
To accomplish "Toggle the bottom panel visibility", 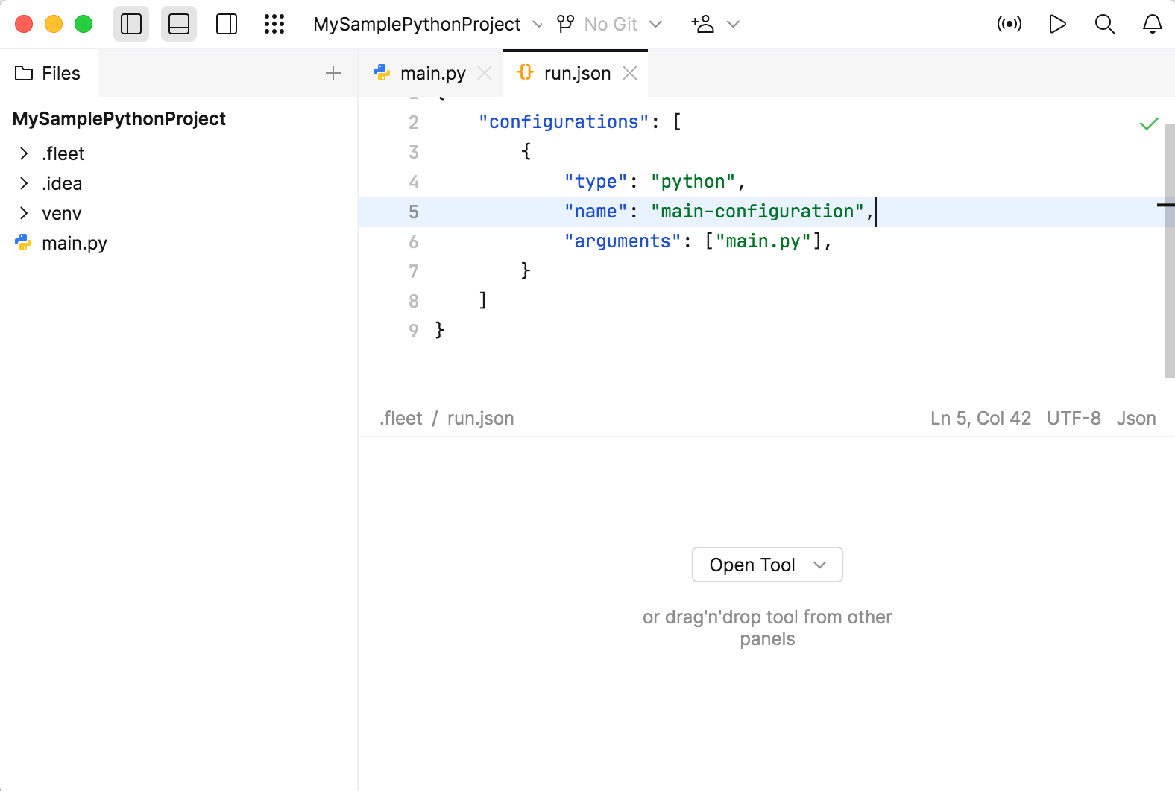I will [x=179, y=24].
